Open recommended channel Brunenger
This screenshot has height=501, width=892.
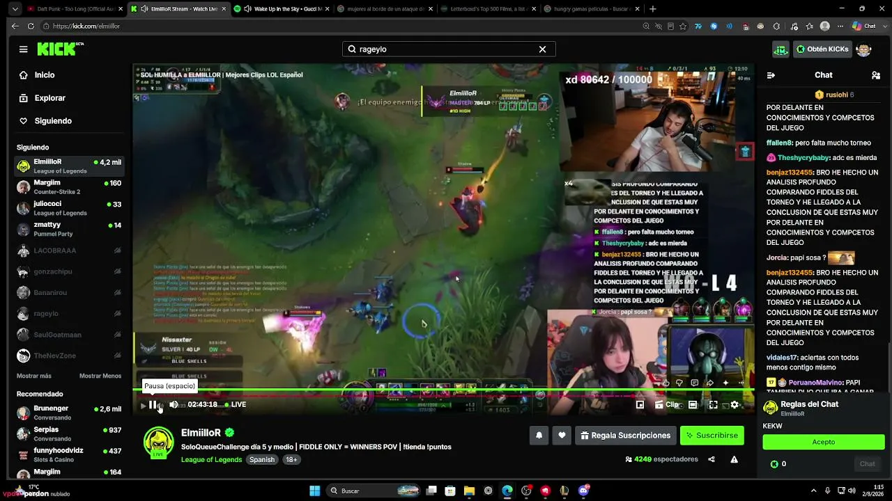[x=69, y=413]
